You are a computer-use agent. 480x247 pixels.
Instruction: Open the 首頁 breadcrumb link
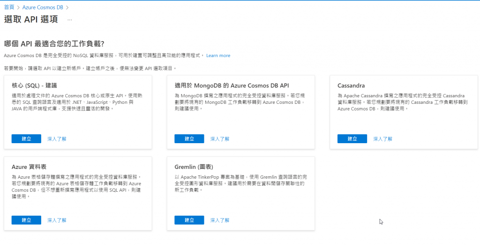pos(9,7)
